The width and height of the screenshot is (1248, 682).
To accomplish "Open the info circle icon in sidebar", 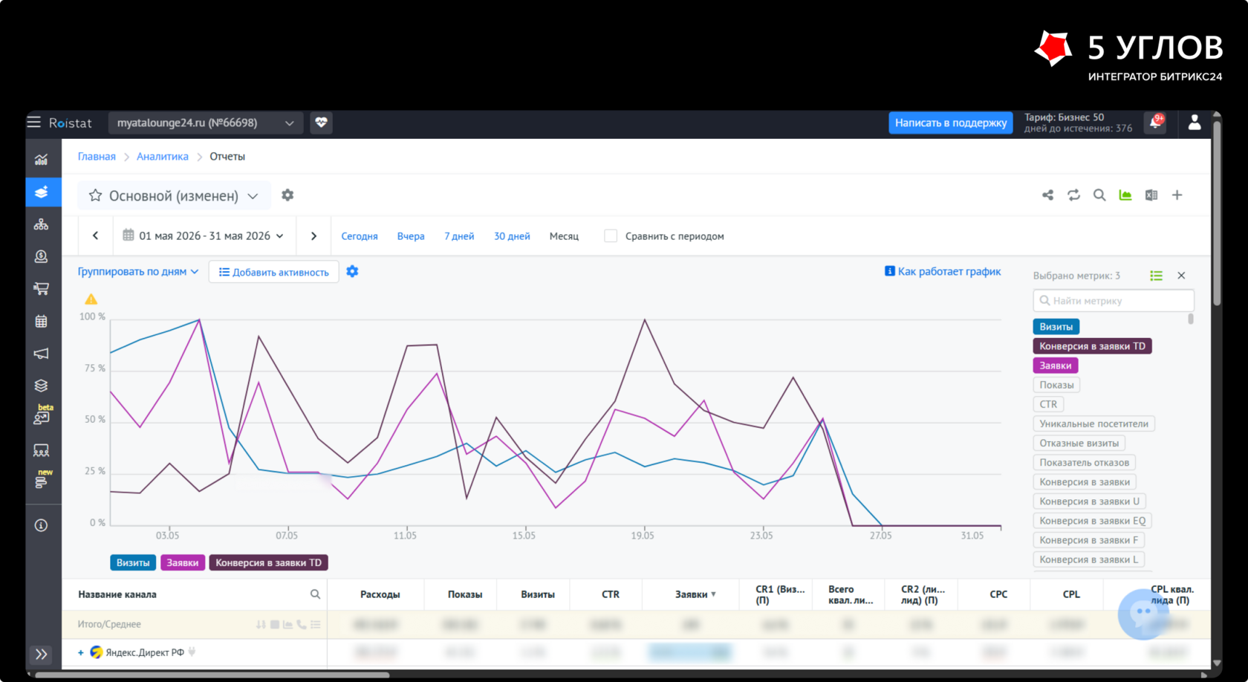I will pyautogui.click(x=42, y=525).
